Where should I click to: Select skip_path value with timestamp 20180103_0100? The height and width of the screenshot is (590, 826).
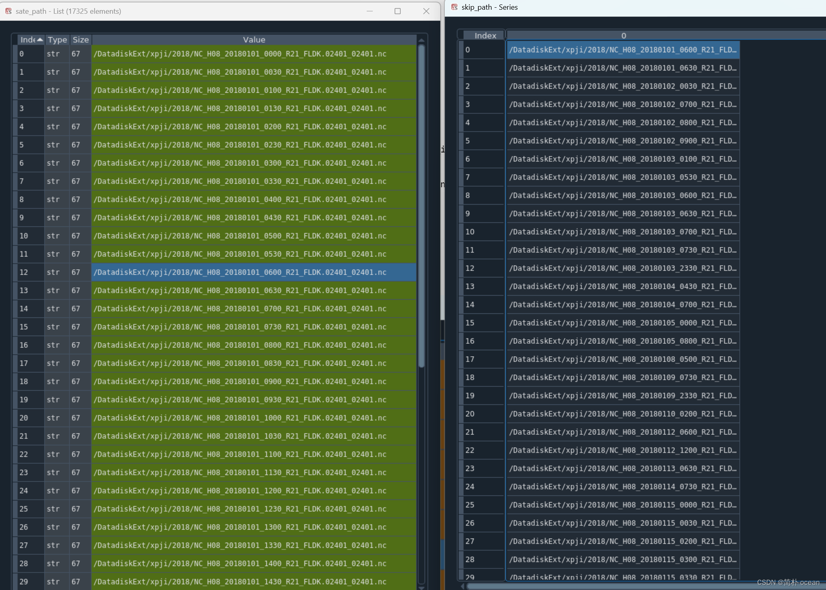click(623, 159)
